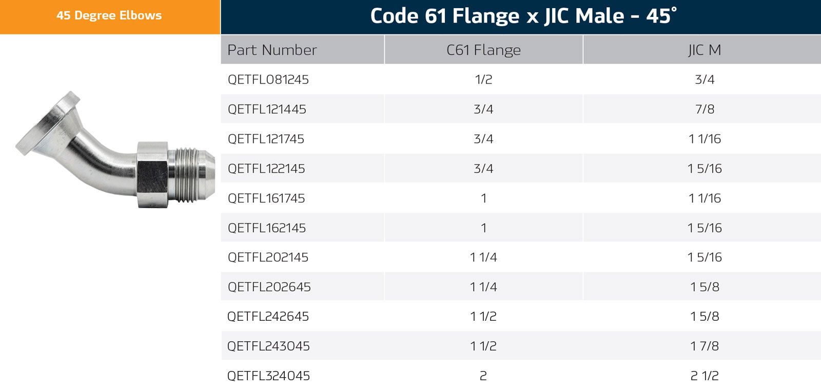Click part number QETFL081245
The height and width of the screenshot is (392, 821).
268,80
